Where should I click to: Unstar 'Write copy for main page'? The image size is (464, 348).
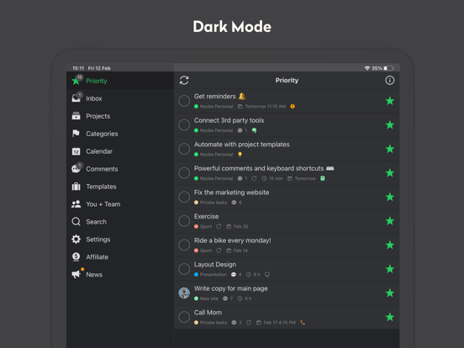click(390, 293)
